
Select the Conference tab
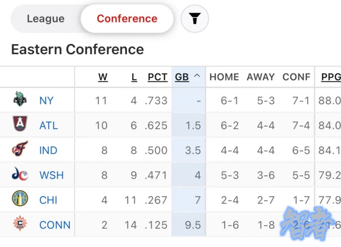point(127,18)
